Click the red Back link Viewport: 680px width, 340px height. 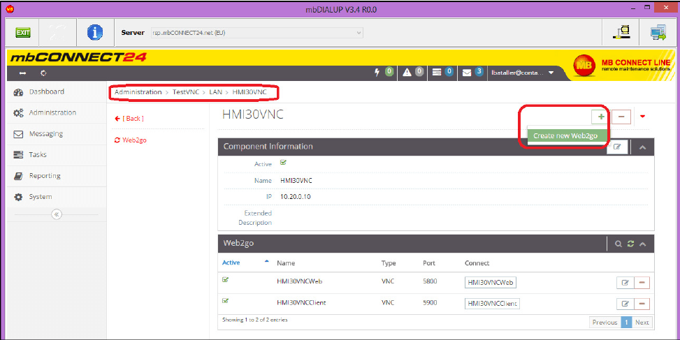[129, 118]
